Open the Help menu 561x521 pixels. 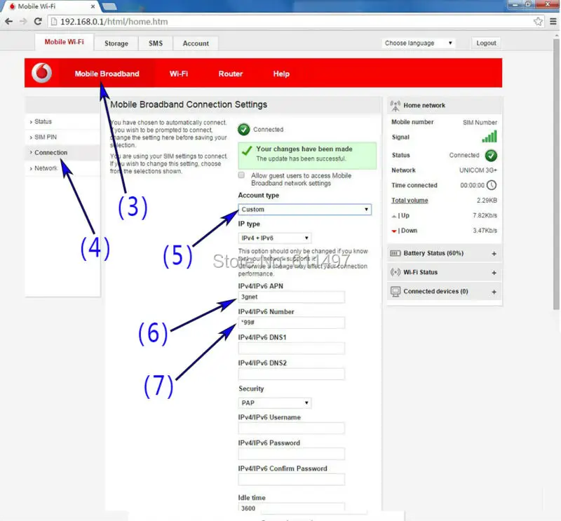[x=281, y=74]
